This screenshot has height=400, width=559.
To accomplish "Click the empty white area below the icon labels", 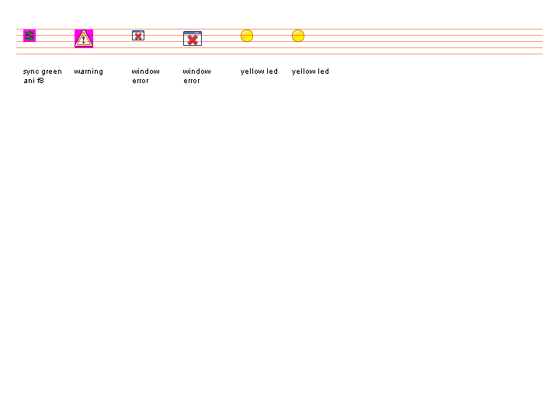I will tap(279, 233).
